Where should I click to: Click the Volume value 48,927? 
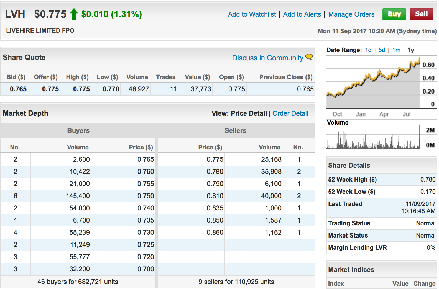click(139, 89)
